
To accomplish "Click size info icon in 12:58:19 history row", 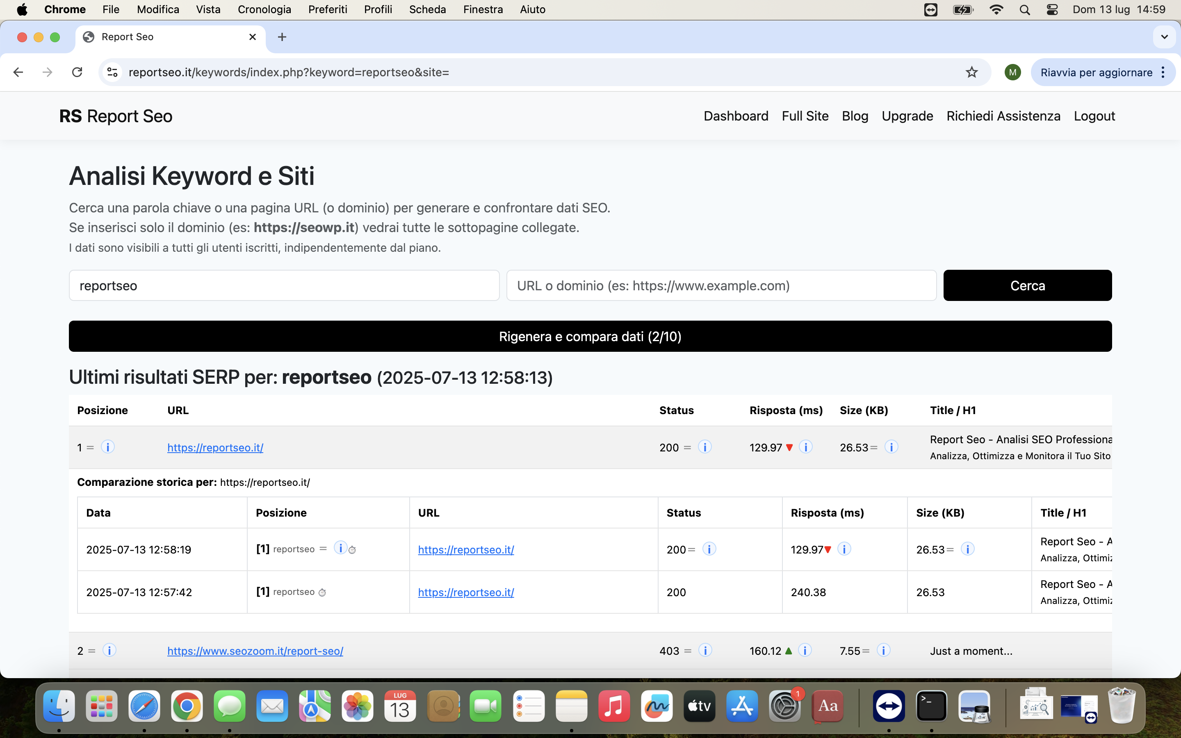I will pos(968,549).
